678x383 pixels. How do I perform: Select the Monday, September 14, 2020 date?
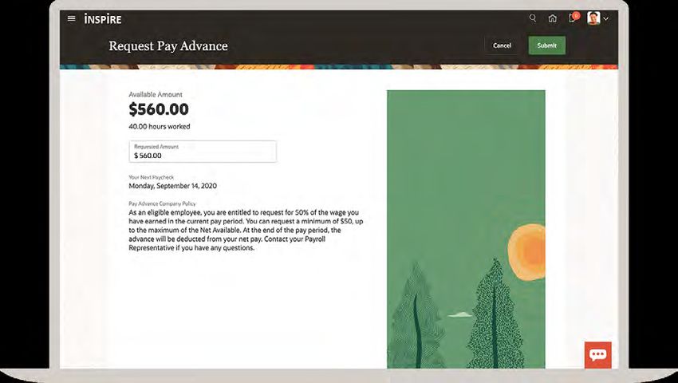[173, 186]
